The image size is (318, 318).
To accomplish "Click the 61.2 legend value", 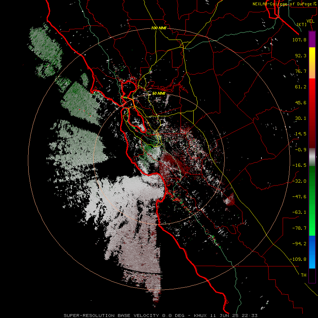I will click(x=301, y=87).
